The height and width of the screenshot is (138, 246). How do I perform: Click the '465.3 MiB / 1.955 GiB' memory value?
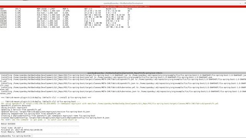tap(48, 27)
